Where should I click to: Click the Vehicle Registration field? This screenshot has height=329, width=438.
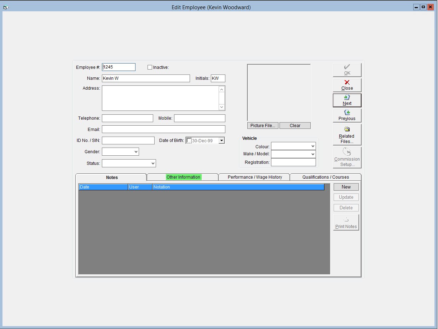293,162
